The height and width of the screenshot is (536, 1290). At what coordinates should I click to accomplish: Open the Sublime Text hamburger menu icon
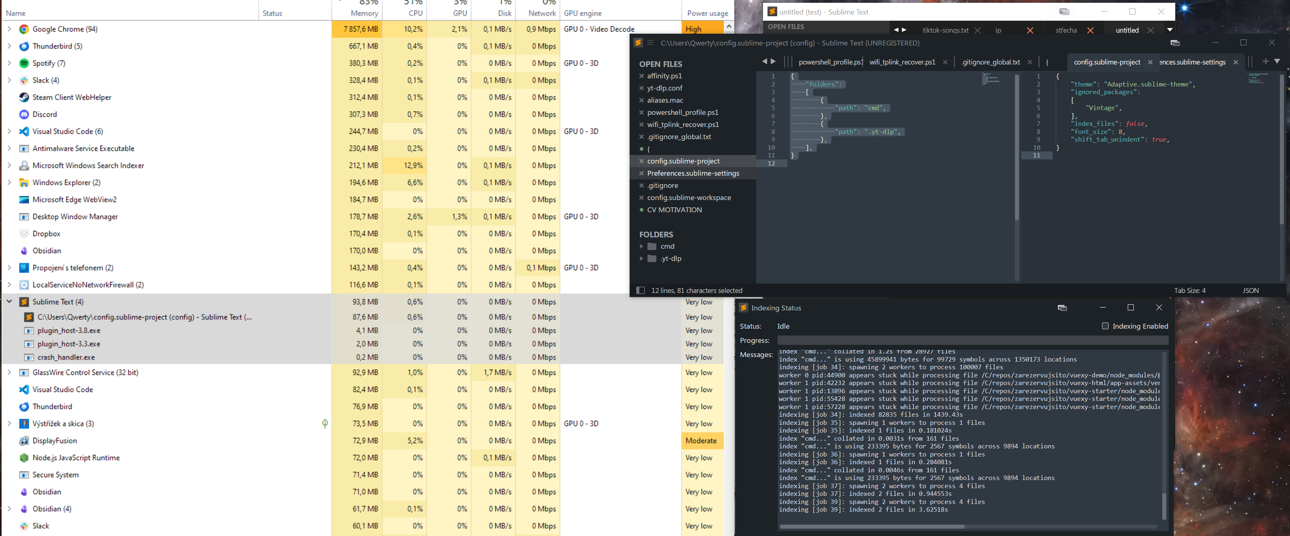tap(651, 43)
